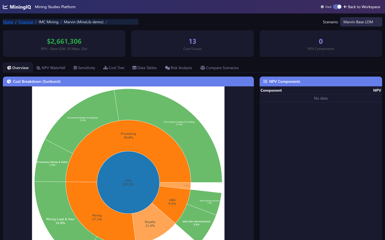Open the Risk Analysis tab
This screenshot has width=385, height=240.
(178, 68)
